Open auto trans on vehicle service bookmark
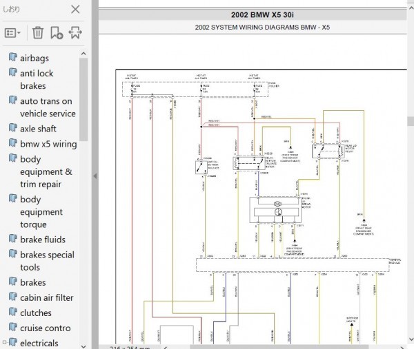 [x=48, y=107]
